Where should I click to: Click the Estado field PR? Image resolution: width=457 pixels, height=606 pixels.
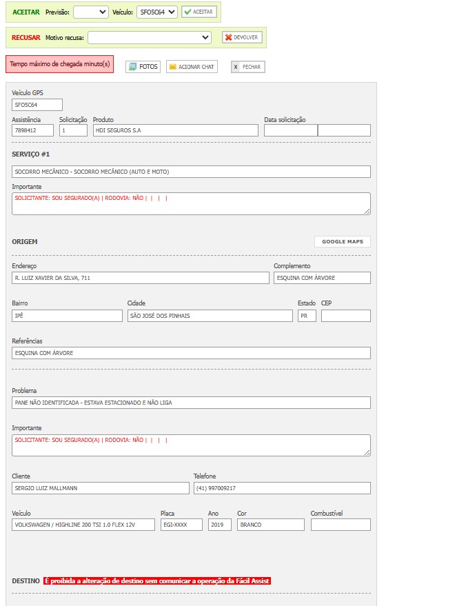tap(307, 316)
